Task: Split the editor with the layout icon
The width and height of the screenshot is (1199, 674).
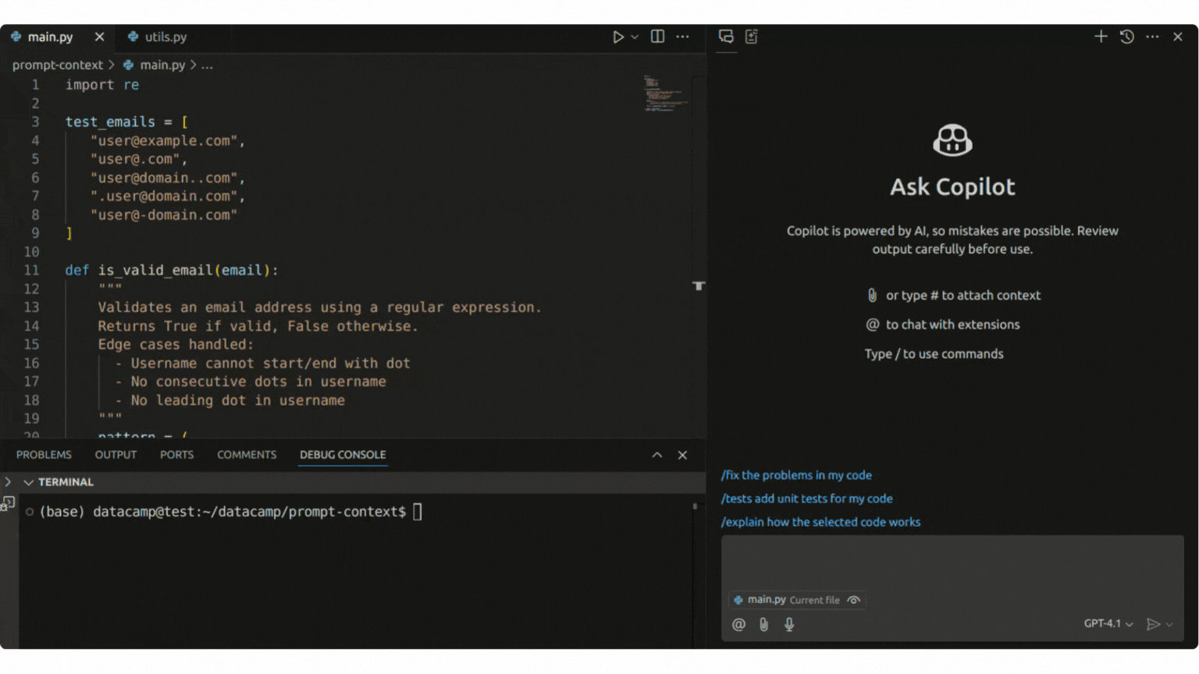Action: tap(657, 37)
